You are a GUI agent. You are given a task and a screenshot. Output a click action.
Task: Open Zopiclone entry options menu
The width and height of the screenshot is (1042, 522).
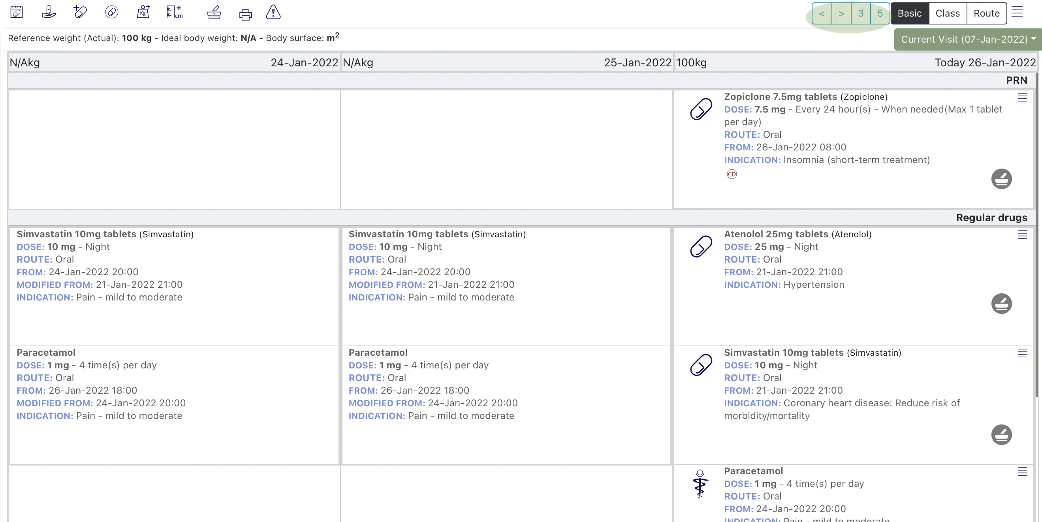(1022, 97)
